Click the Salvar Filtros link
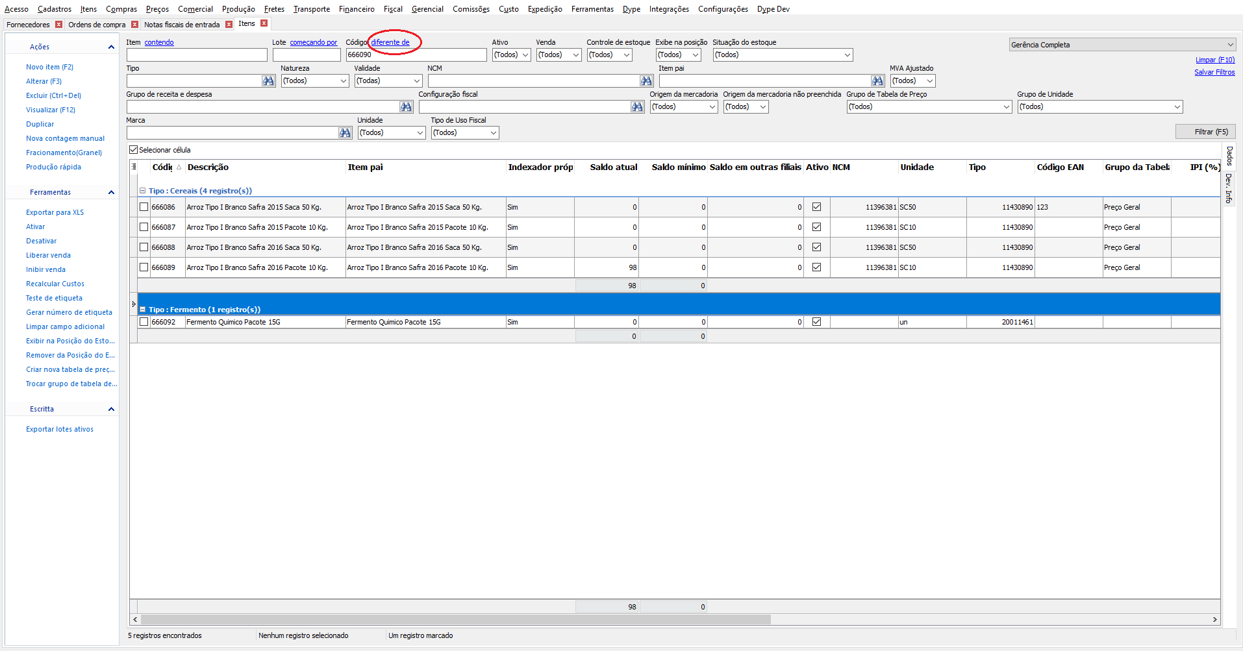The image size is (1243, 651). pyautogui.click(x=1214, y=72)
